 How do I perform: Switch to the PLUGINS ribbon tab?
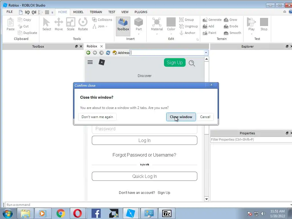pyautogui.click(x=141, y=12)
